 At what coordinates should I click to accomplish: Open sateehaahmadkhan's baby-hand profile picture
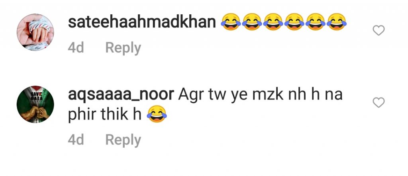pyautogui.click(x=35, y=32)
